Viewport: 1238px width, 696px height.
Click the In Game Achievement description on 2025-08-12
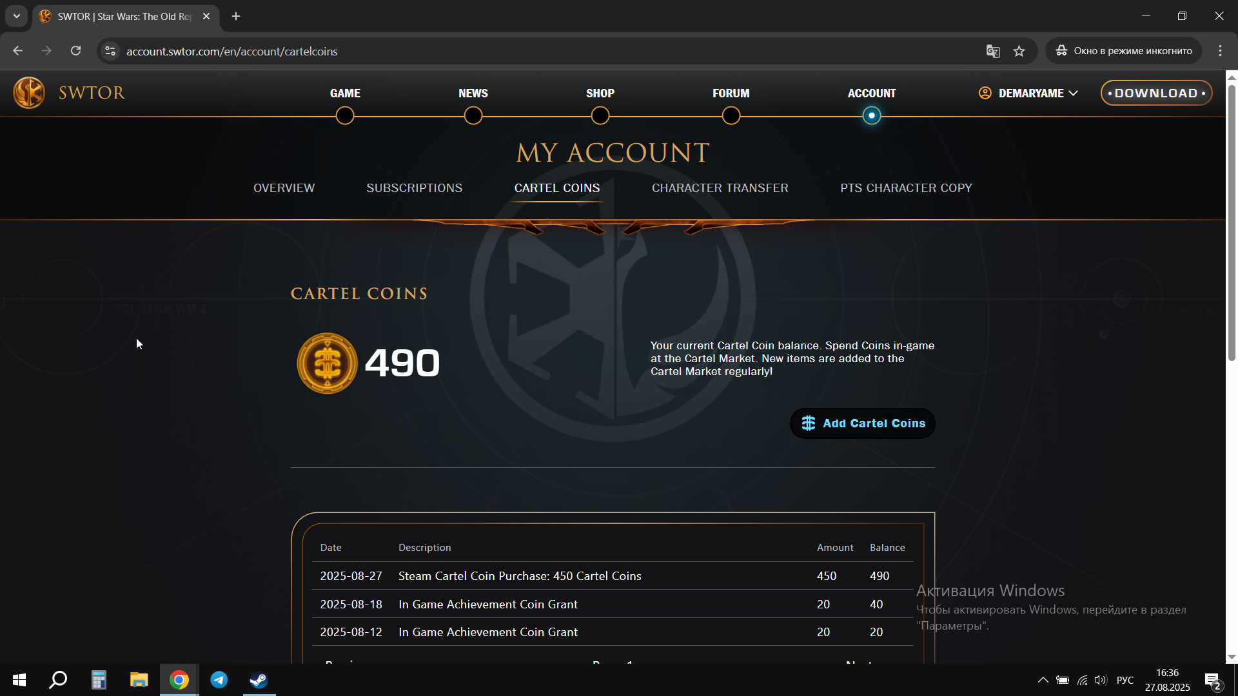488,632
